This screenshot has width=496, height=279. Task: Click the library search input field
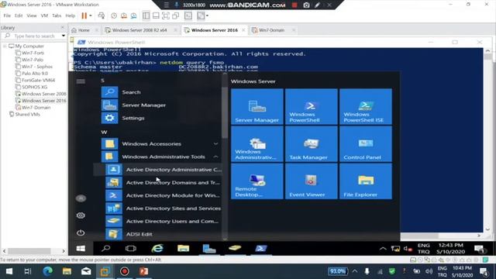coord(34,36)
